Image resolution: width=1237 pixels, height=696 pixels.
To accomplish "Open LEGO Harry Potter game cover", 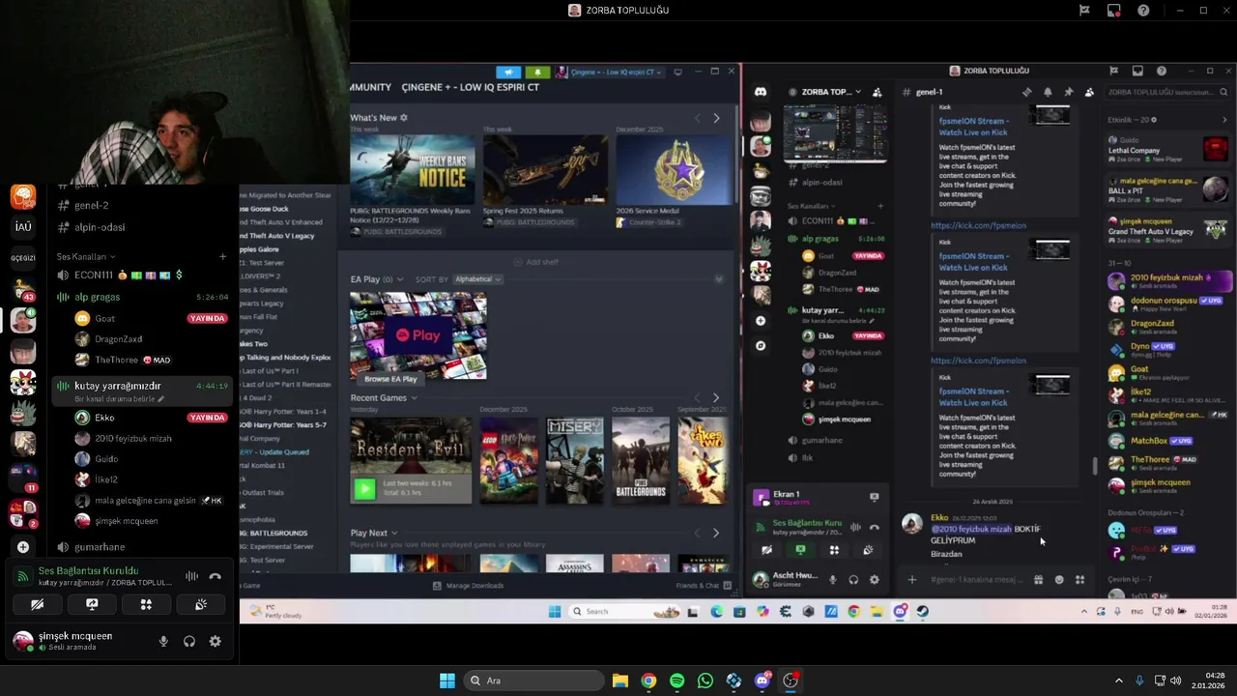I will tap(509, 461).
